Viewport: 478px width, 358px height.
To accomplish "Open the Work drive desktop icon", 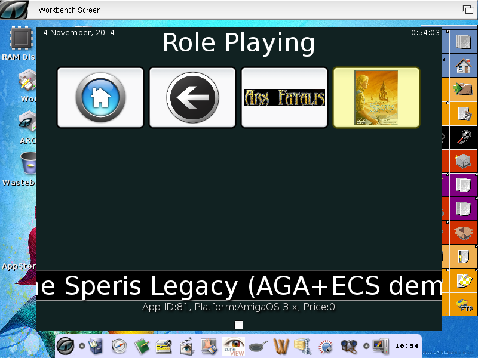I will 27,81.
